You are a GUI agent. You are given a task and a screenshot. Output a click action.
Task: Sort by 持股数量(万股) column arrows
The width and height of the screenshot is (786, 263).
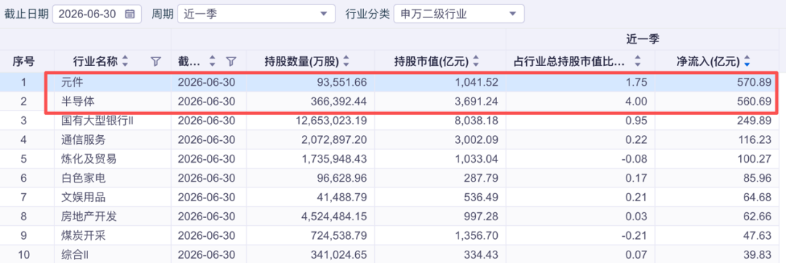pos(346,62)
